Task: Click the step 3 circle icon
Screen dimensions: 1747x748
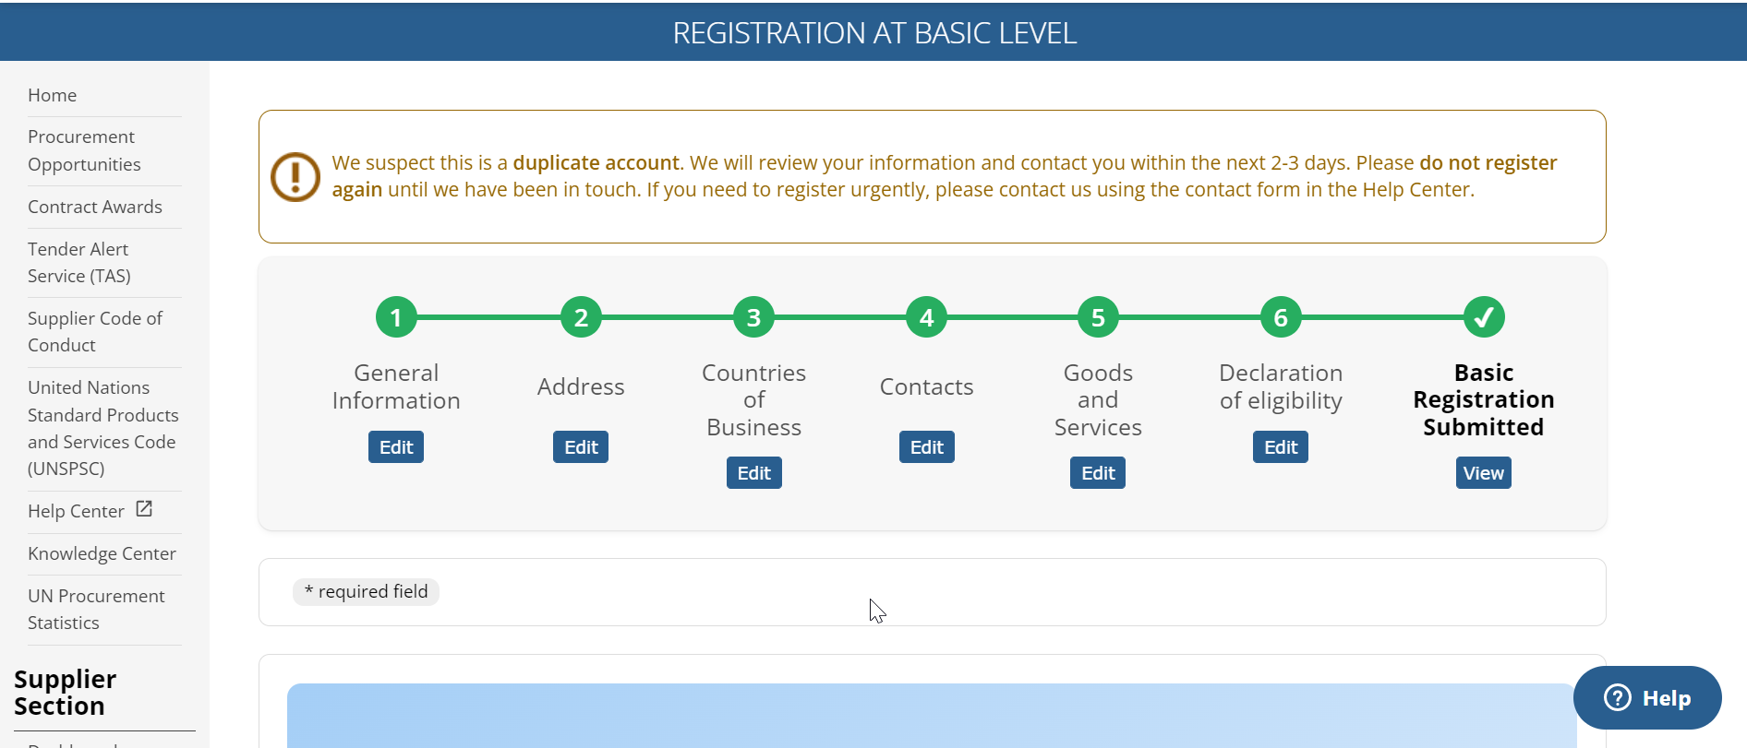Action: [x=753, y=317]
